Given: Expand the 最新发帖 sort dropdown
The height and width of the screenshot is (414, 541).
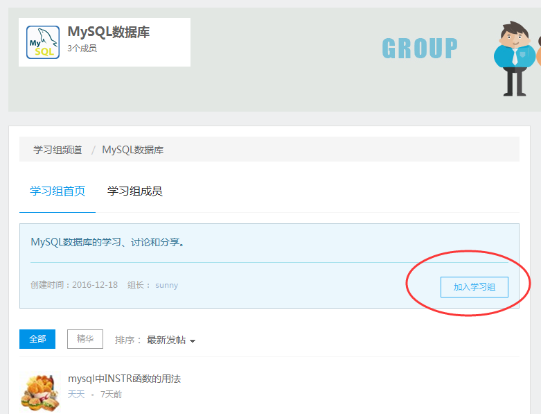Looking at the screenshot, I should click(171, 340).
